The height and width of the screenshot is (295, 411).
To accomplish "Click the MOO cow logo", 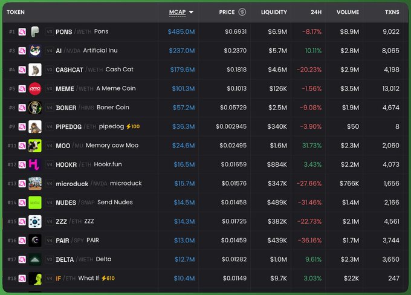I will click(x=35, y=146).
